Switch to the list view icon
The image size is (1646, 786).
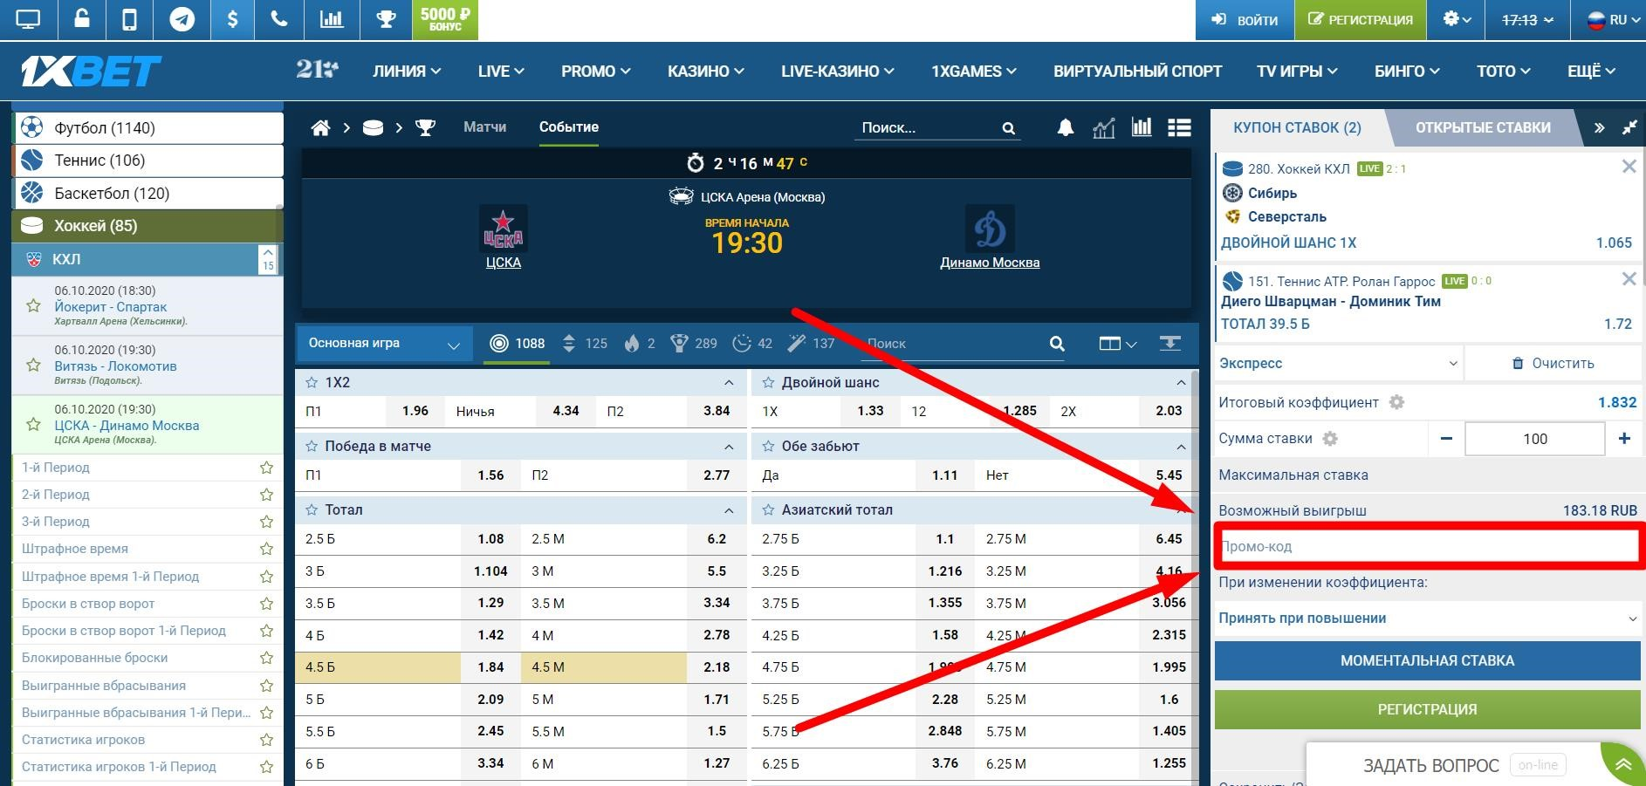[x=1179, y=128]
